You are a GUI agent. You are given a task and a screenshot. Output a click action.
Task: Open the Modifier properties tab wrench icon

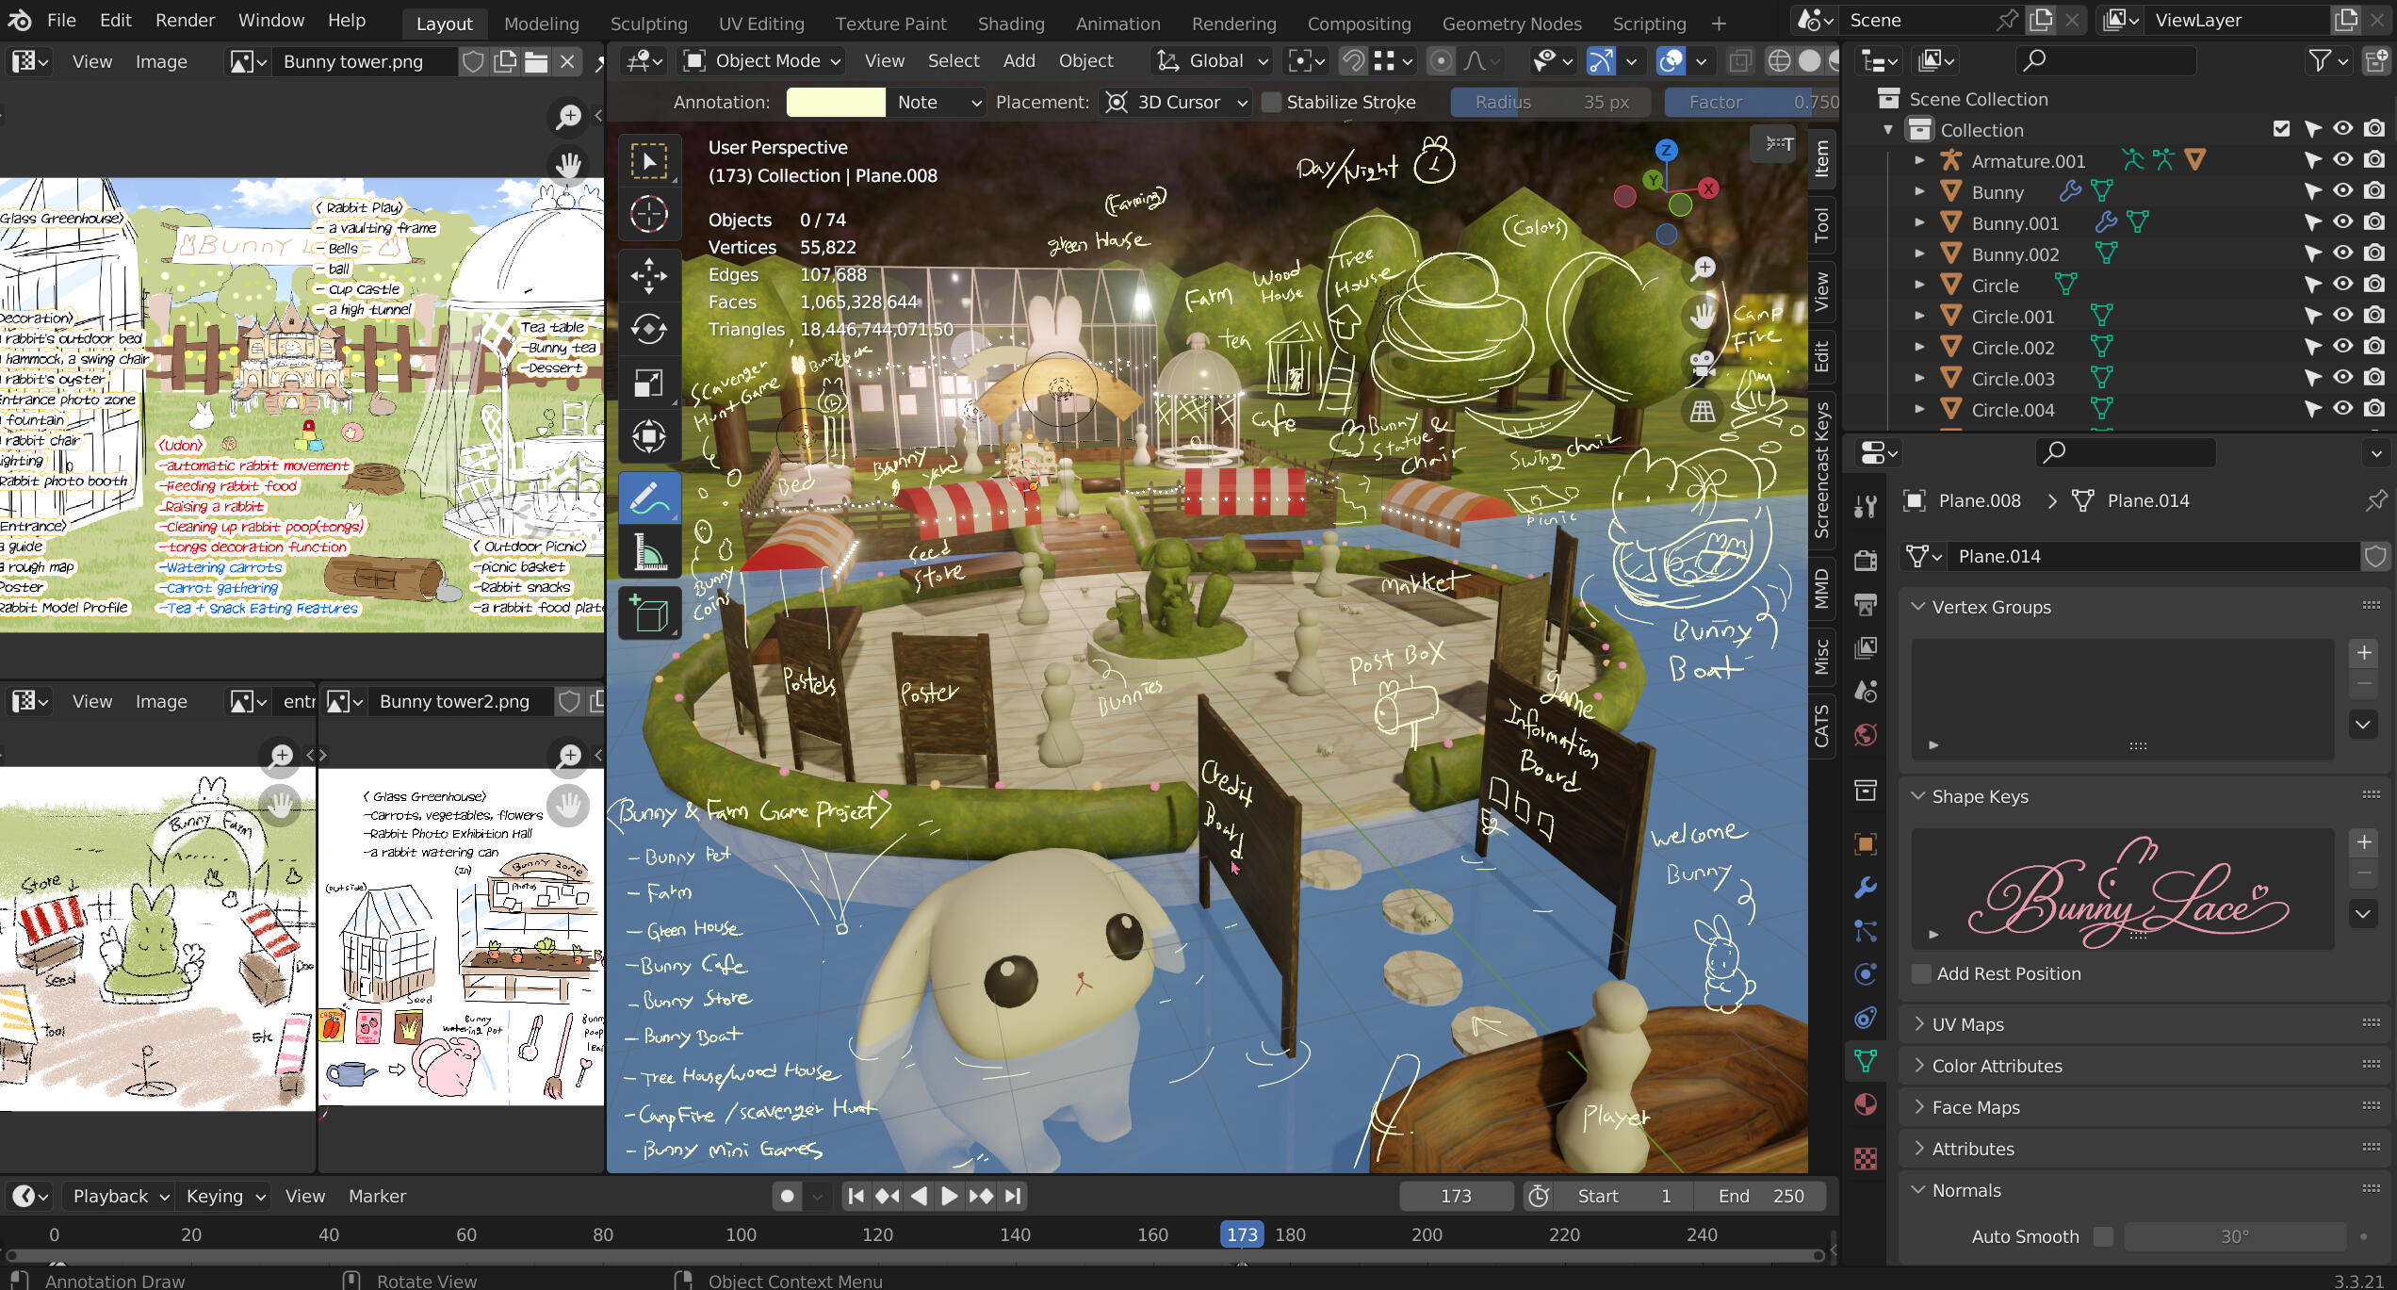pyautogui.click(x=1866, y=887)
